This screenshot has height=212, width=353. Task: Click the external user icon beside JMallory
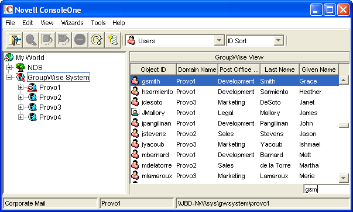point(135,112)
